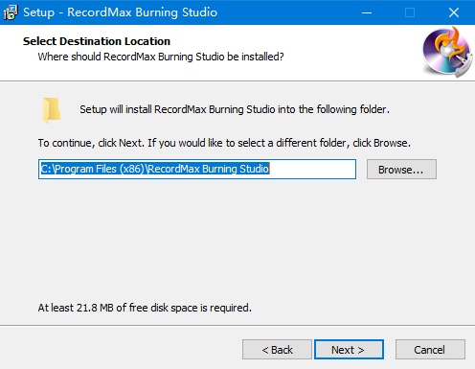Click the window title 'Setup - RecordMax Burning Studio'

[x=120, y=12]
